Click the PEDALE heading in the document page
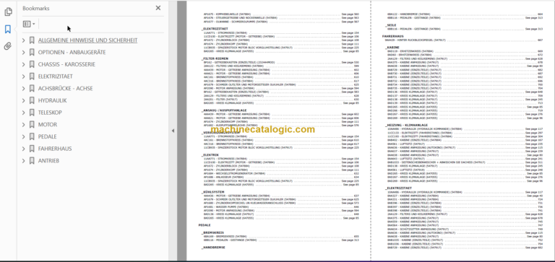Viewport: 555px width, 262px height. point(205,225)
